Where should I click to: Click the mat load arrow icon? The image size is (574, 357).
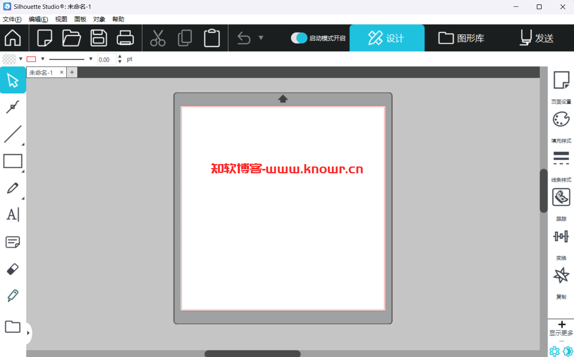(283, 99)
